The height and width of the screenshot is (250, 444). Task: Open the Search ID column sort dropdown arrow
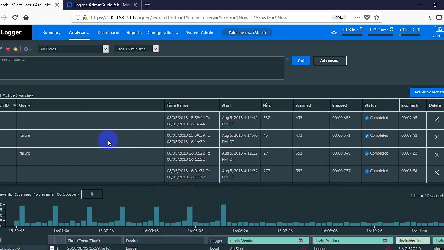point(15,105)
